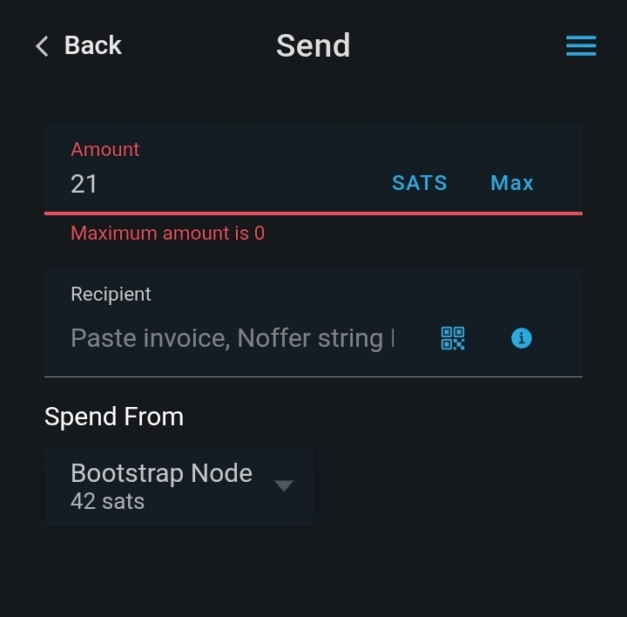Click the Recipient paste invoice field
627x617 pixels.
click(233, 338)
